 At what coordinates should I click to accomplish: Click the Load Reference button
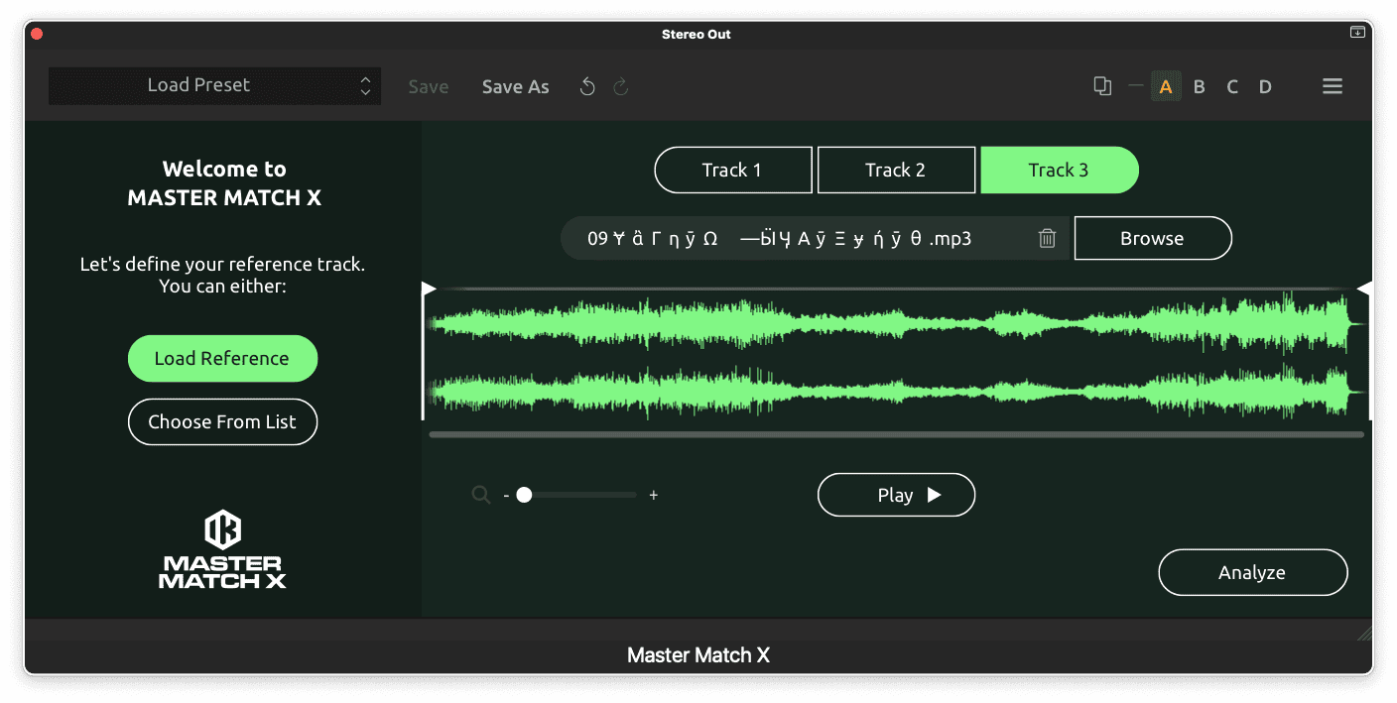[222, 358]
